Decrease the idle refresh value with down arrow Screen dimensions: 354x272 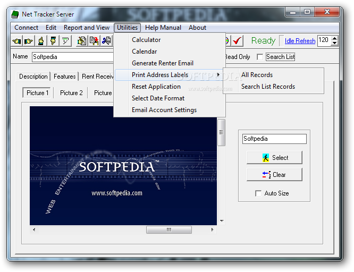335,44
